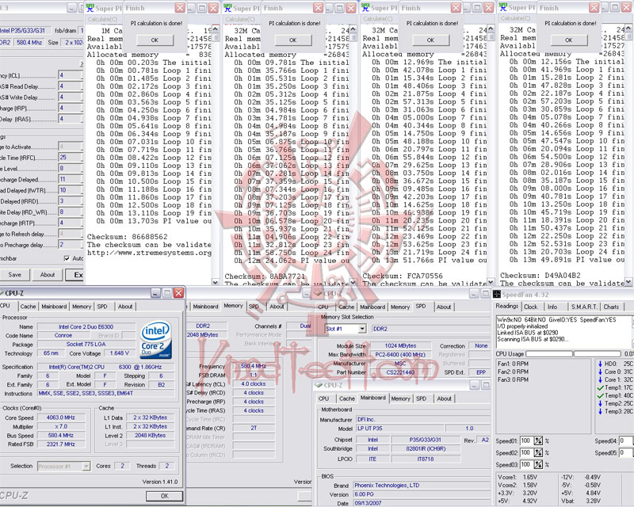Viewport: 634px width, 507px height.
Task: Click the Rated FSB value 2321.7 MHz
Action: pos(61,444)
